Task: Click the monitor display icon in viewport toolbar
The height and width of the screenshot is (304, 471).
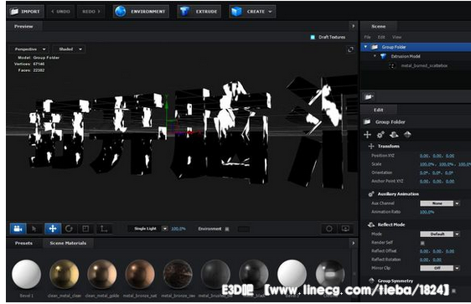Action: [345, 229]
